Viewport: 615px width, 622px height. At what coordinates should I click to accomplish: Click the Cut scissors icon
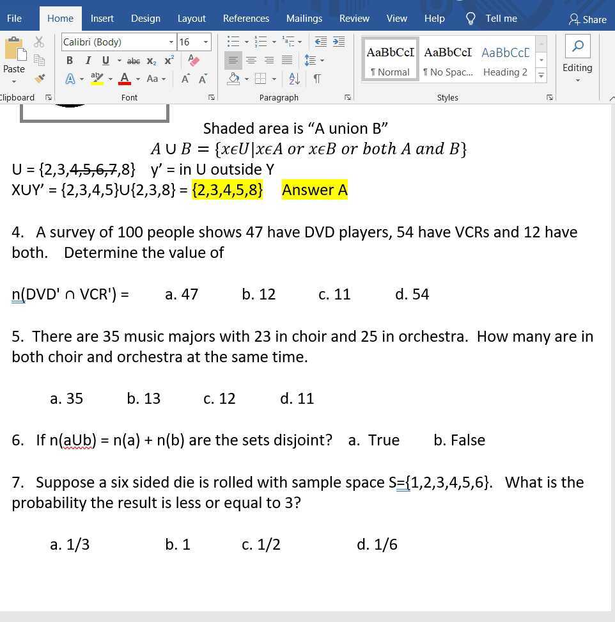(39, 42)
